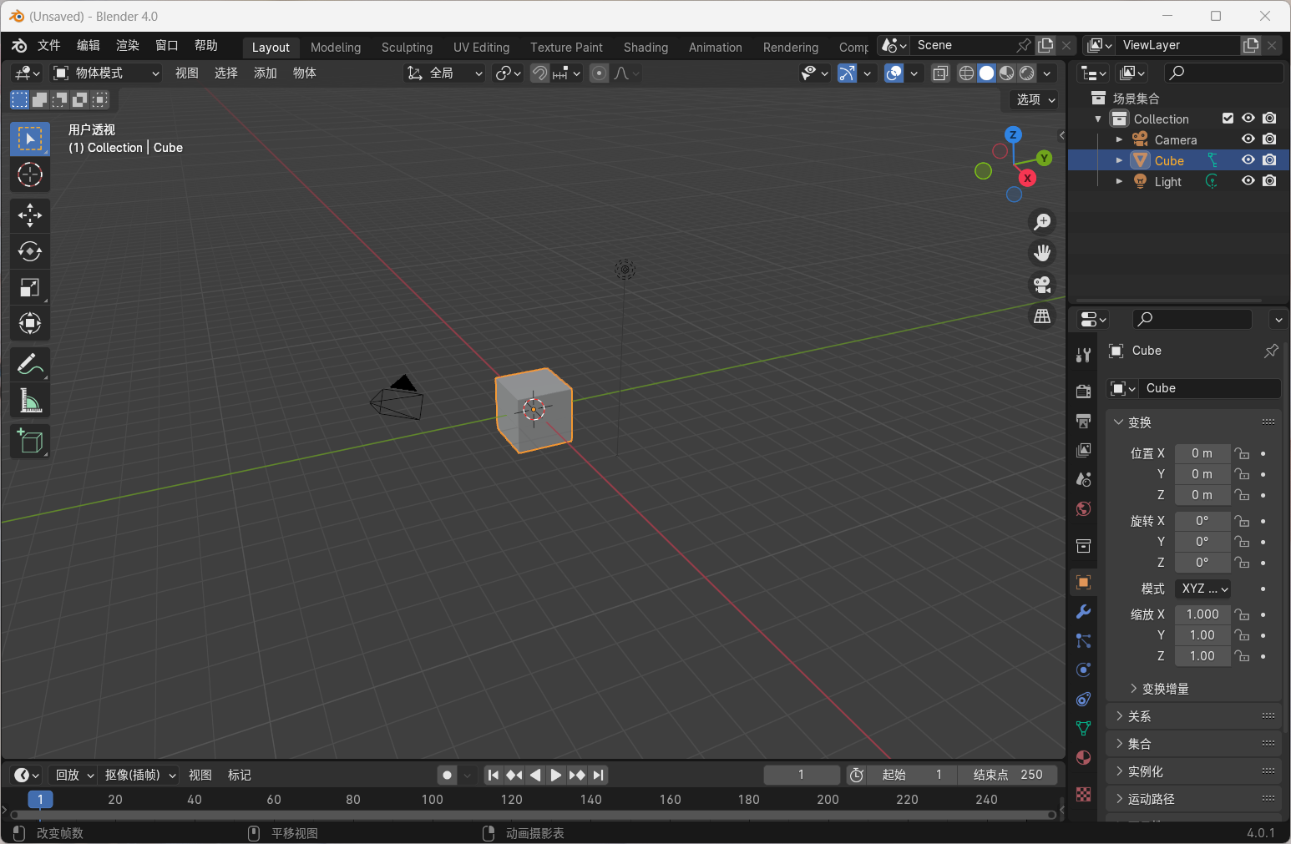Select the Scale tool
This screenshot has height=844, width=1291.
click(x=30, y=288)
